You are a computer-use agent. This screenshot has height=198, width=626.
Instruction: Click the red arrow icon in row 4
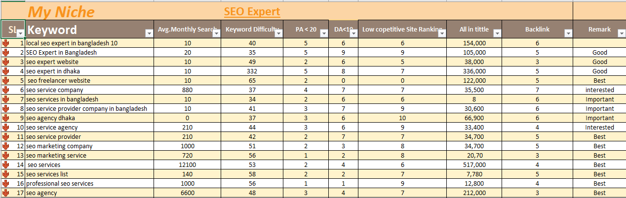coord(6,71)
